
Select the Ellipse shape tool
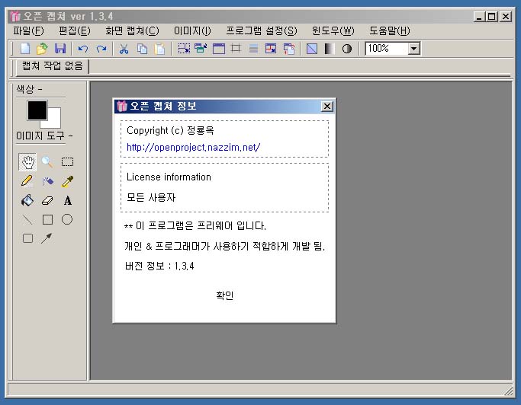[x=67, y=219]
